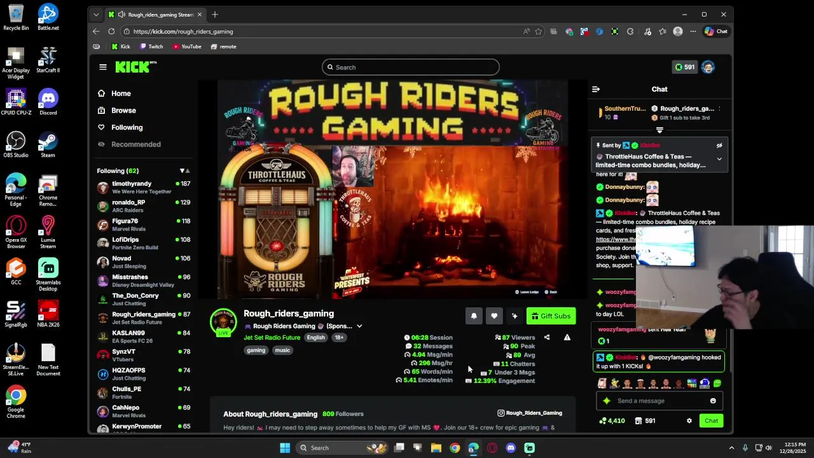Open the Edge tab actions dropdown
This screenshot has width=814, height=458.
(x=96, y=15)
